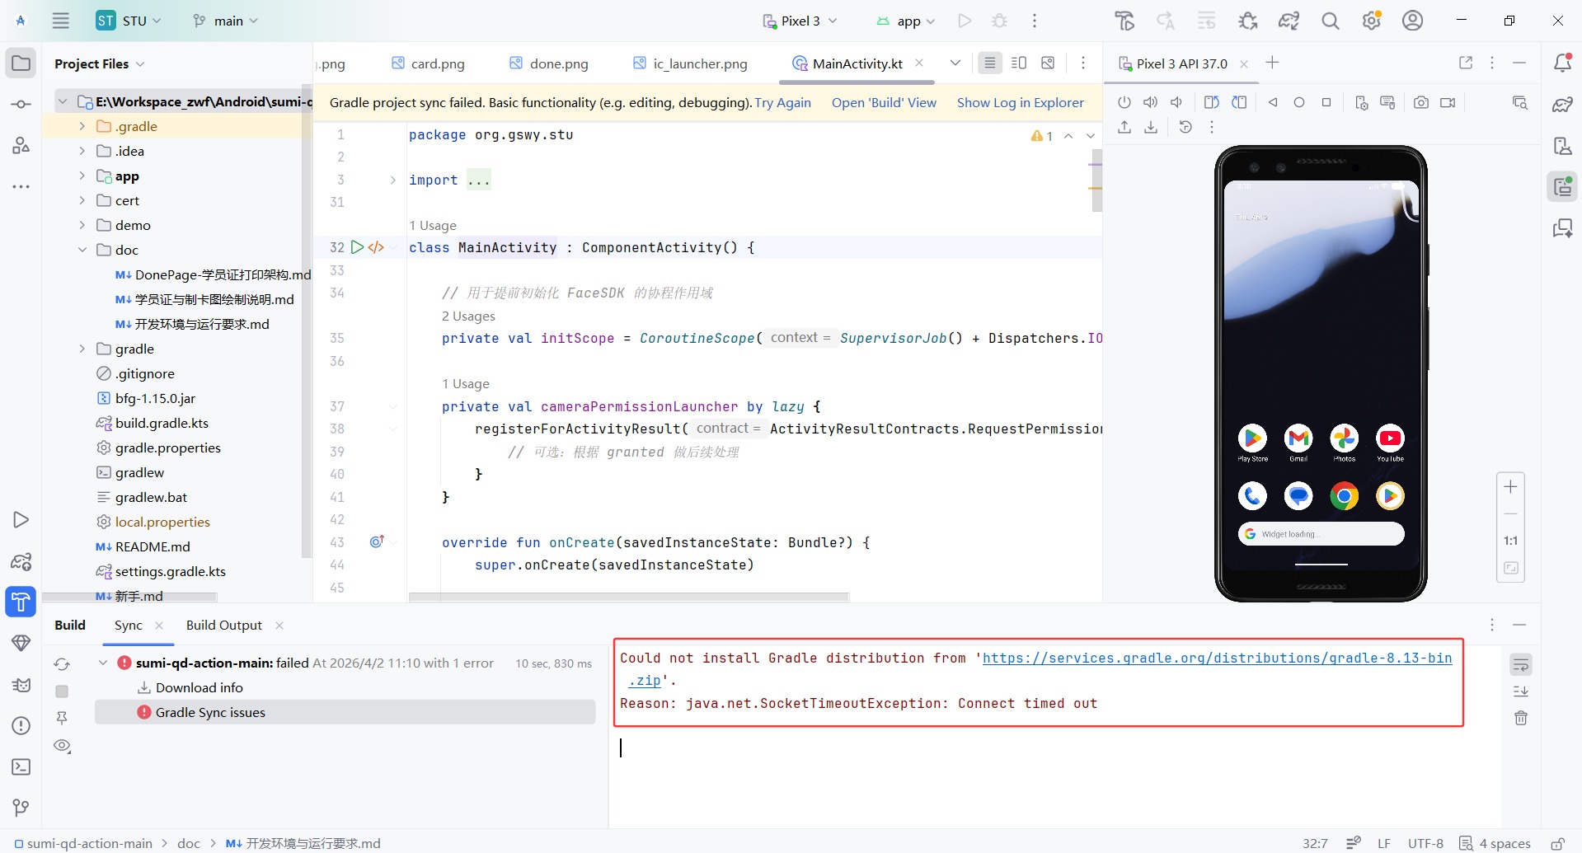Switch editor to design view mode
The image size is (1582, 853).
click(1048, 63)
